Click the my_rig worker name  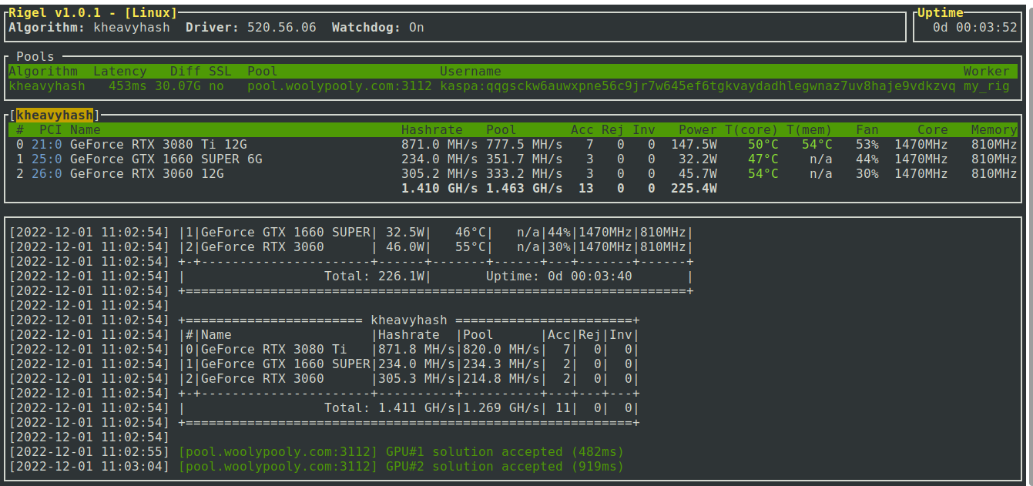pos(987,85)
